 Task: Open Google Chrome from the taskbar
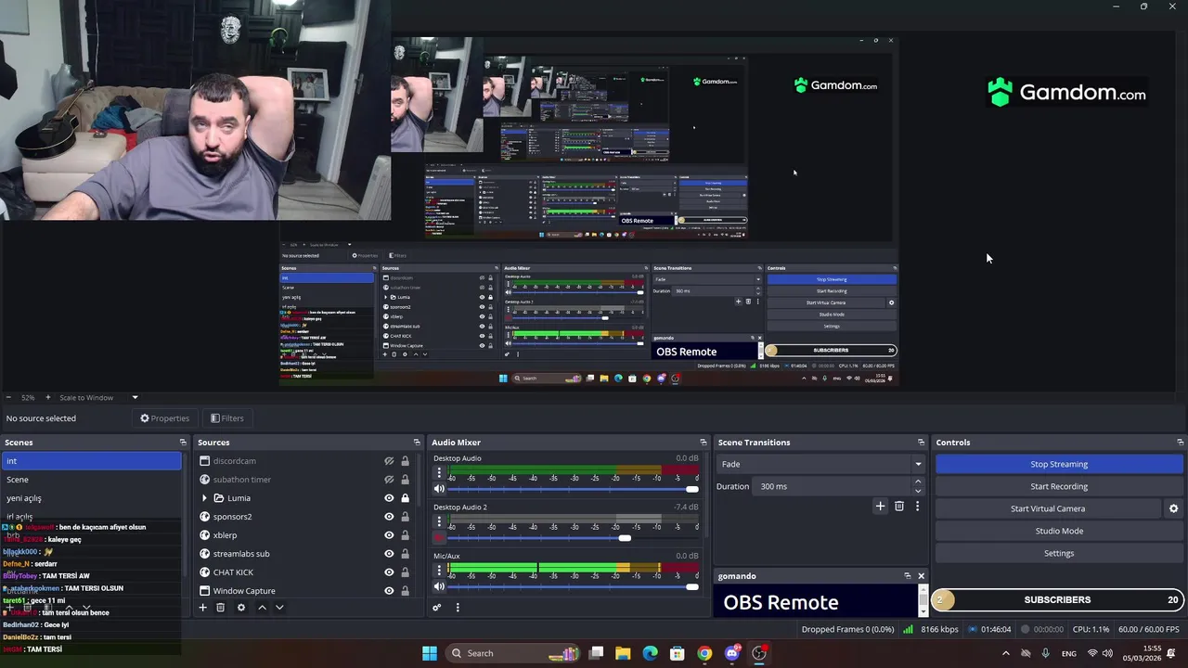(x=705, y=653)
